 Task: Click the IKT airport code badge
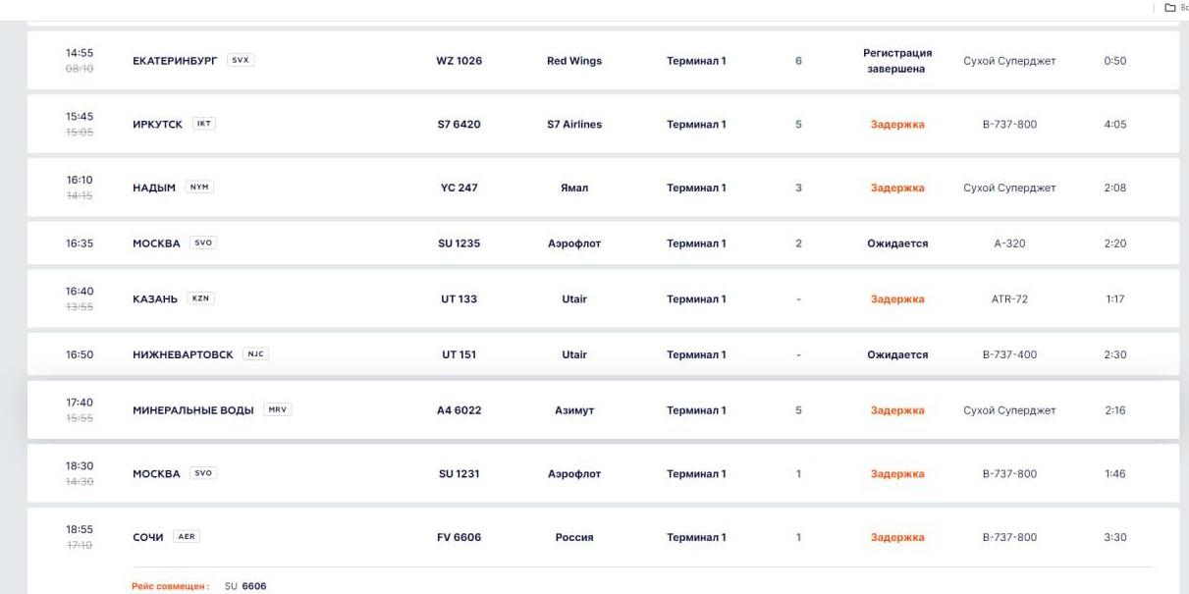pyautogui.click(x=203, y=124)
